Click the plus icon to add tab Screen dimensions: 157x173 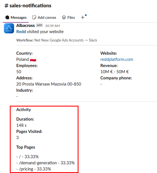83,17
